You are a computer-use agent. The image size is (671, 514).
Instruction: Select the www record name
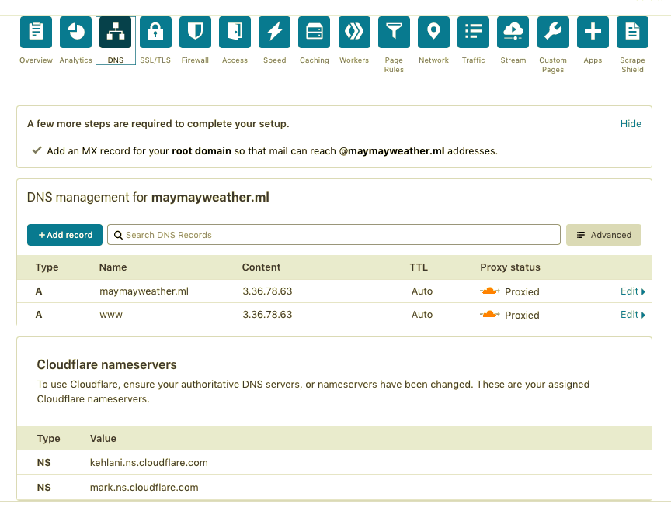pos(111,315)
